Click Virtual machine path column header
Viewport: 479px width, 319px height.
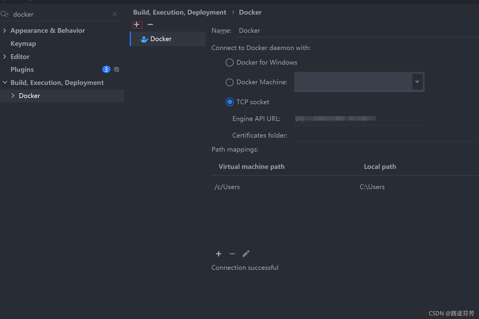251,166
